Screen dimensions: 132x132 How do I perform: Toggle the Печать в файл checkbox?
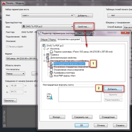tap(7, 47)
